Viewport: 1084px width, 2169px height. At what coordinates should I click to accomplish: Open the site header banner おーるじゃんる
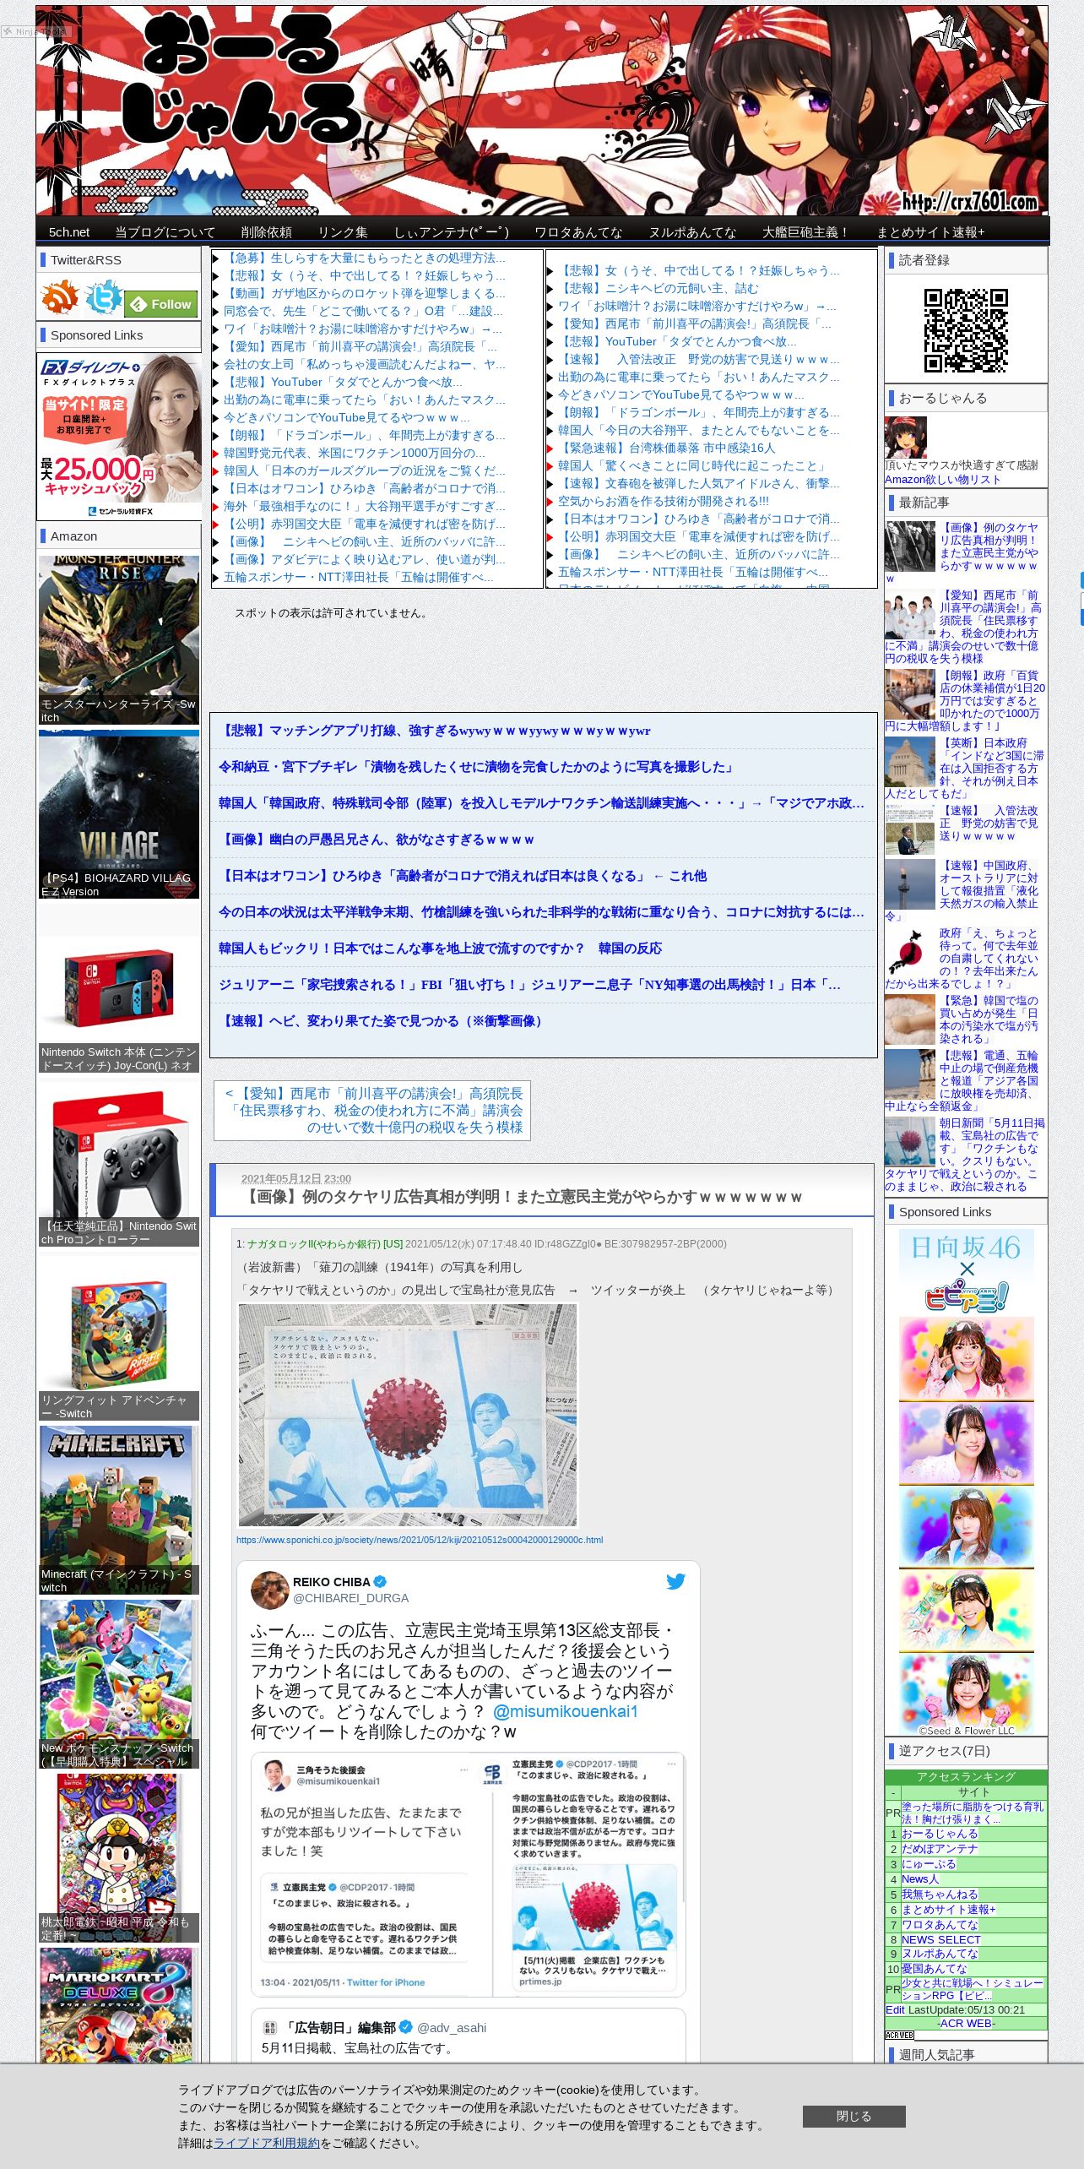click(x=542, y=111)
